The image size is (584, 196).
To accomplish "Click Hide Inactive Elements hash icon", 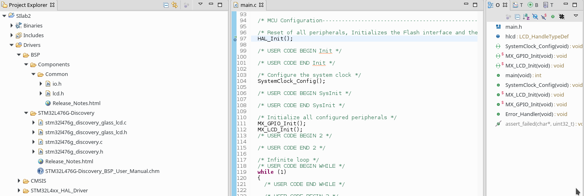I will coord(562,17).
